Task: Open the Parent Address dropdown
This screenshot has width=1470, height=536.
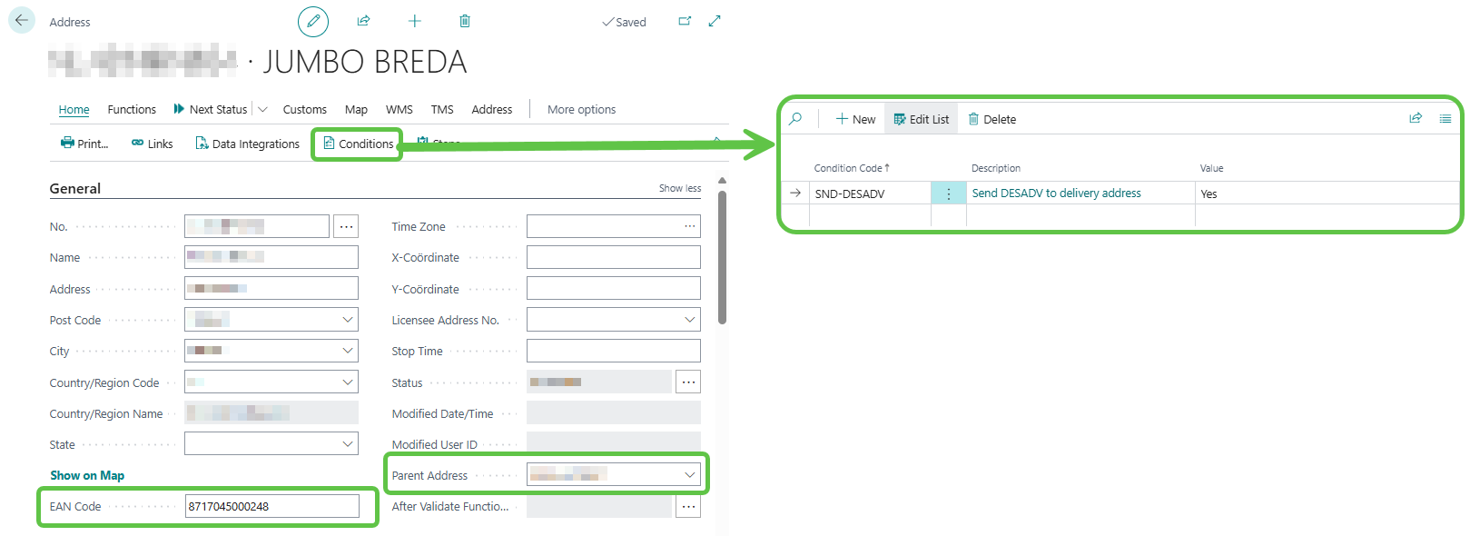Action: click(689, 475)
